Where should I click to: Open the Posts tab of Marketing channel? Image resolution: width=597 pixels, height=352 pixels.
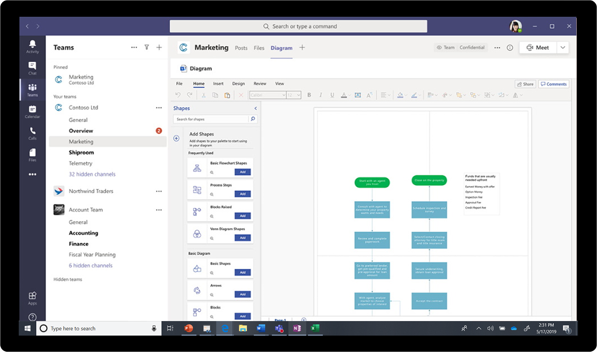pyautogui.click(x=241, y=48)
